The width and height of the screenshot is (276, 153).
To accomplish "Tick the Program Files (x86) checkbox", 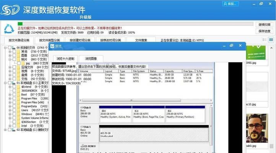I will point(14,102).
